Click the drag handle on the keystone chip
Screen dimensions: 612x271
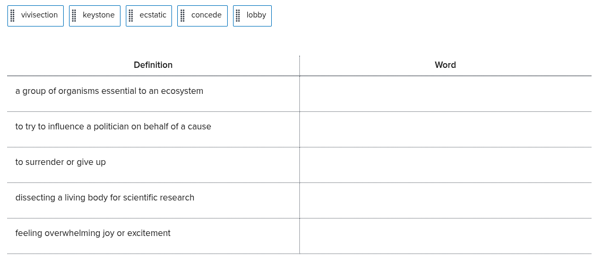click(x=74, y=16)
